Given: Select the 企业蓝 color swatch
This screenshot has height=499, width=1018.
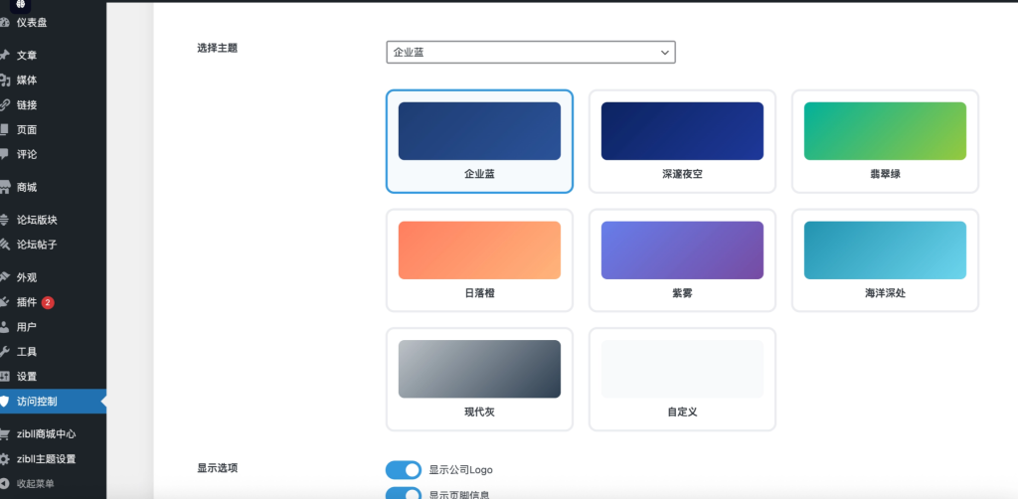Looking at the screenshot, I should (x=479, y=131).
